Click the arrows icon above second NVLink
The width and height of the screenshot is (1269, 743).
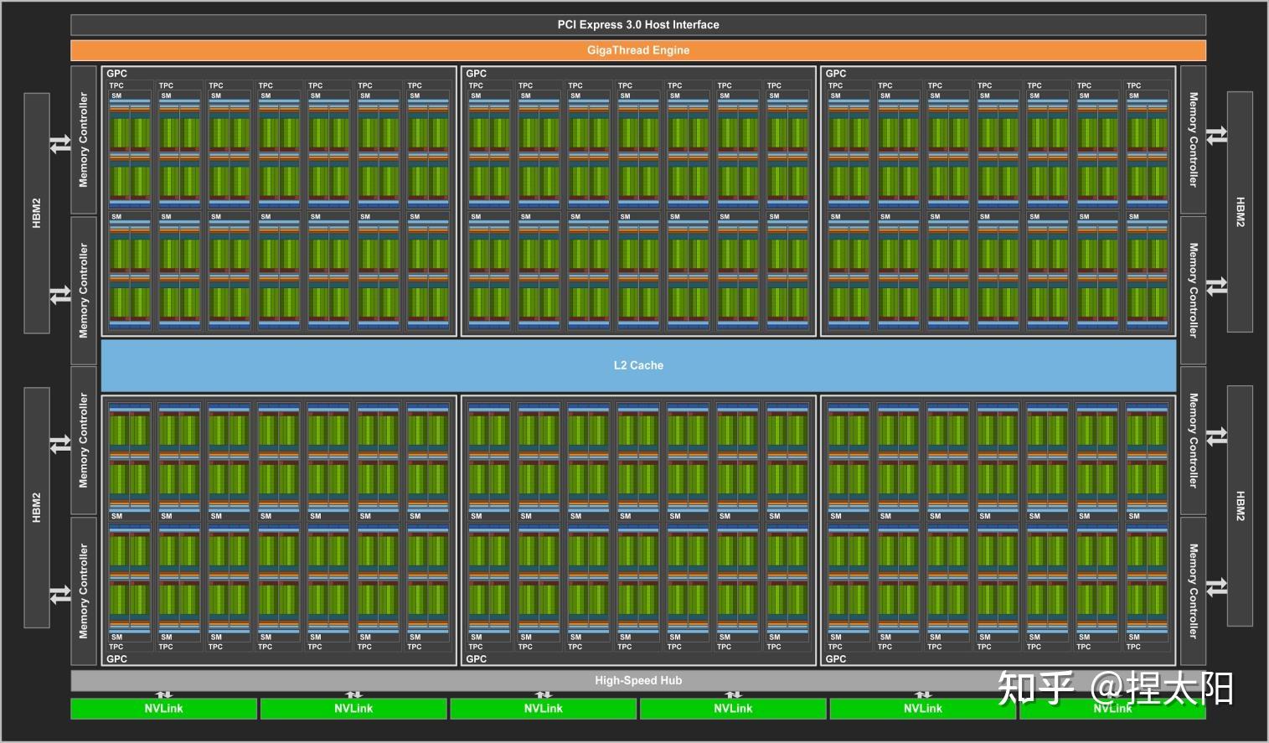coord(354,694)
